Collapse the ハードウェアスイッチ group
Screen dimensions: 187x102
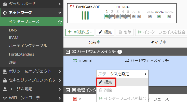tap(68, 52)
